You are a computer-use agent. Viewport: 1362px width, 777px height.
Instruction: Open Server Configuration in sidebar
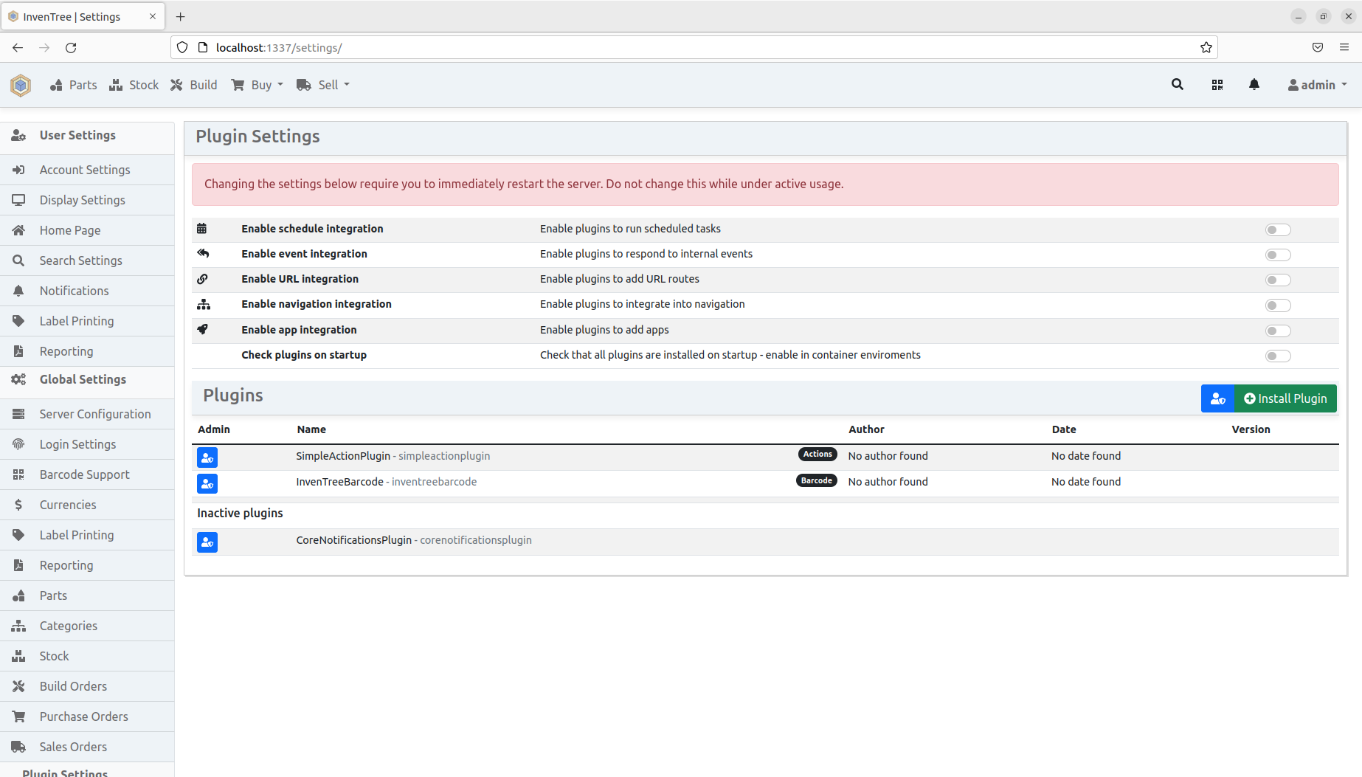click(x=87, y=414)
